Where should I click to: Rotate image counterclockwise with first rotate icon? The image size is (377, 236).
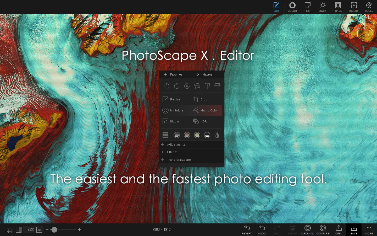point(167,86)
